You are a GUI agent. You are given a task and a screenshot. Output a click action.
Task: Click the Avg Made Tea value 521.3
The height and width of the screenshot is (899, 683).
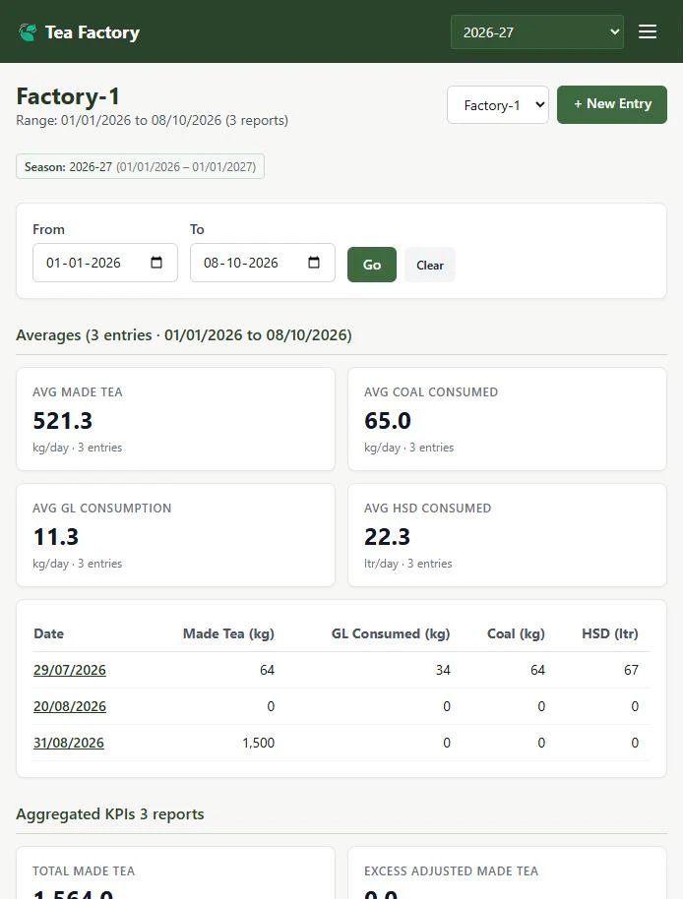[63, 421]
